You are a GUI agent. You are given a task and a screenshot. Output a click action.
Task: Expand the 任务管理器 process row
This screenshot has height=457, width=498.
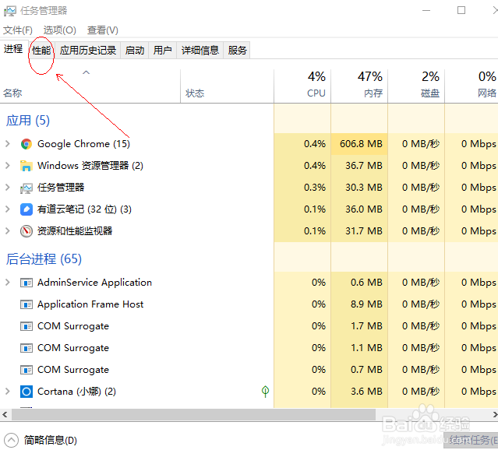coord(8,188)
